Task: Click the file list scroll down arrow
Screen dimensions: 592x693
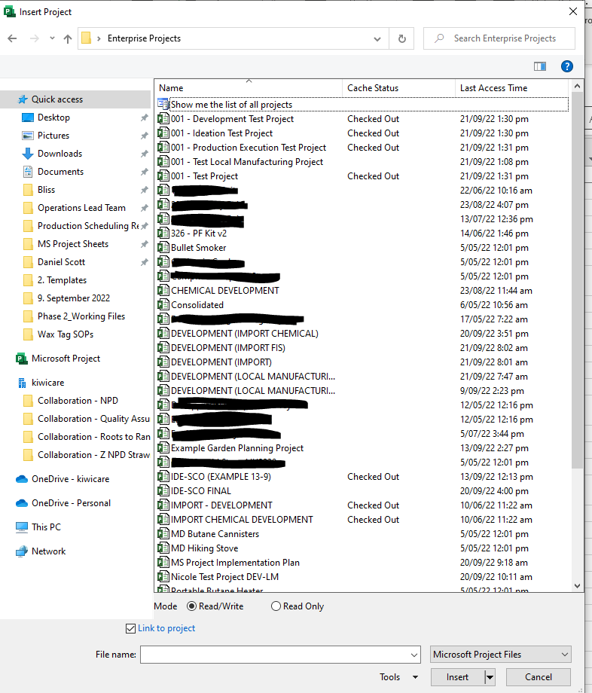Action: [x=577, y=586]
